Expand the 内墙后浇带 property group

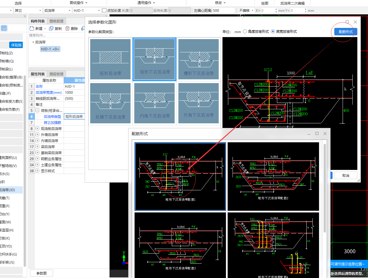coord(37,141)
